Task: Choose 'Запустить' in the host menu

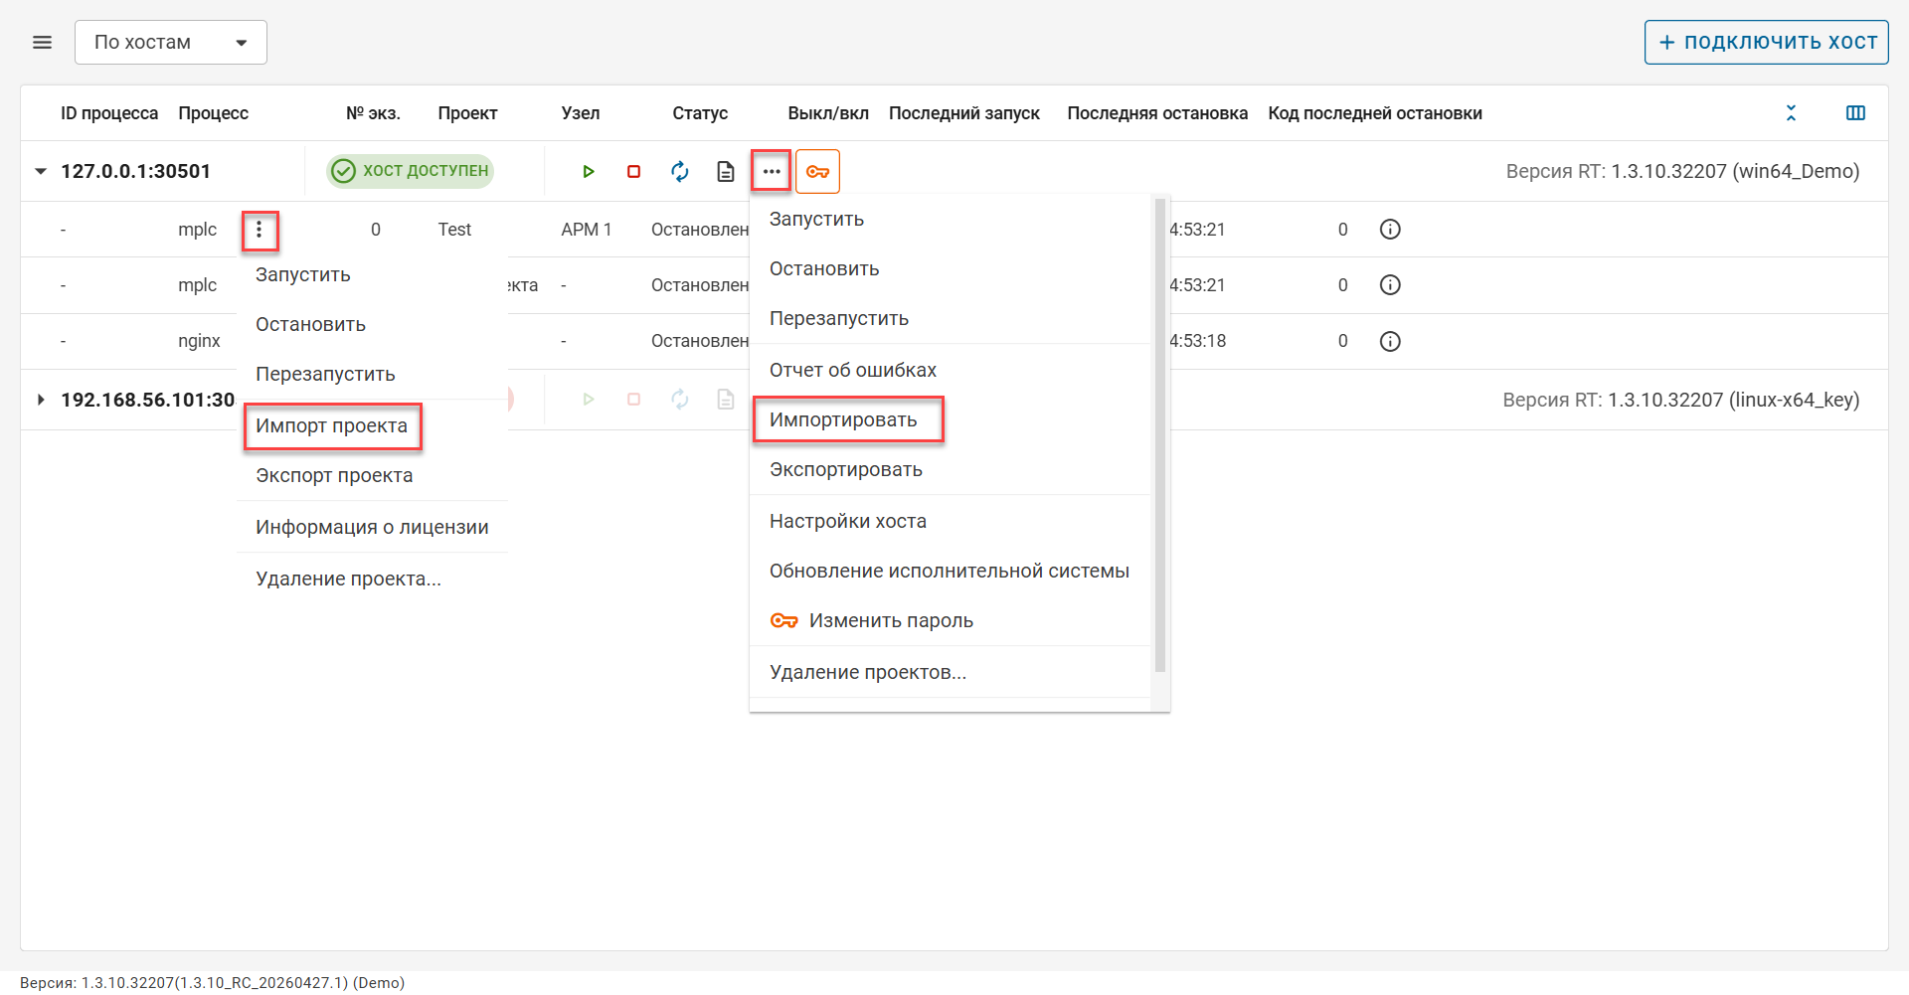Action: 950,220
